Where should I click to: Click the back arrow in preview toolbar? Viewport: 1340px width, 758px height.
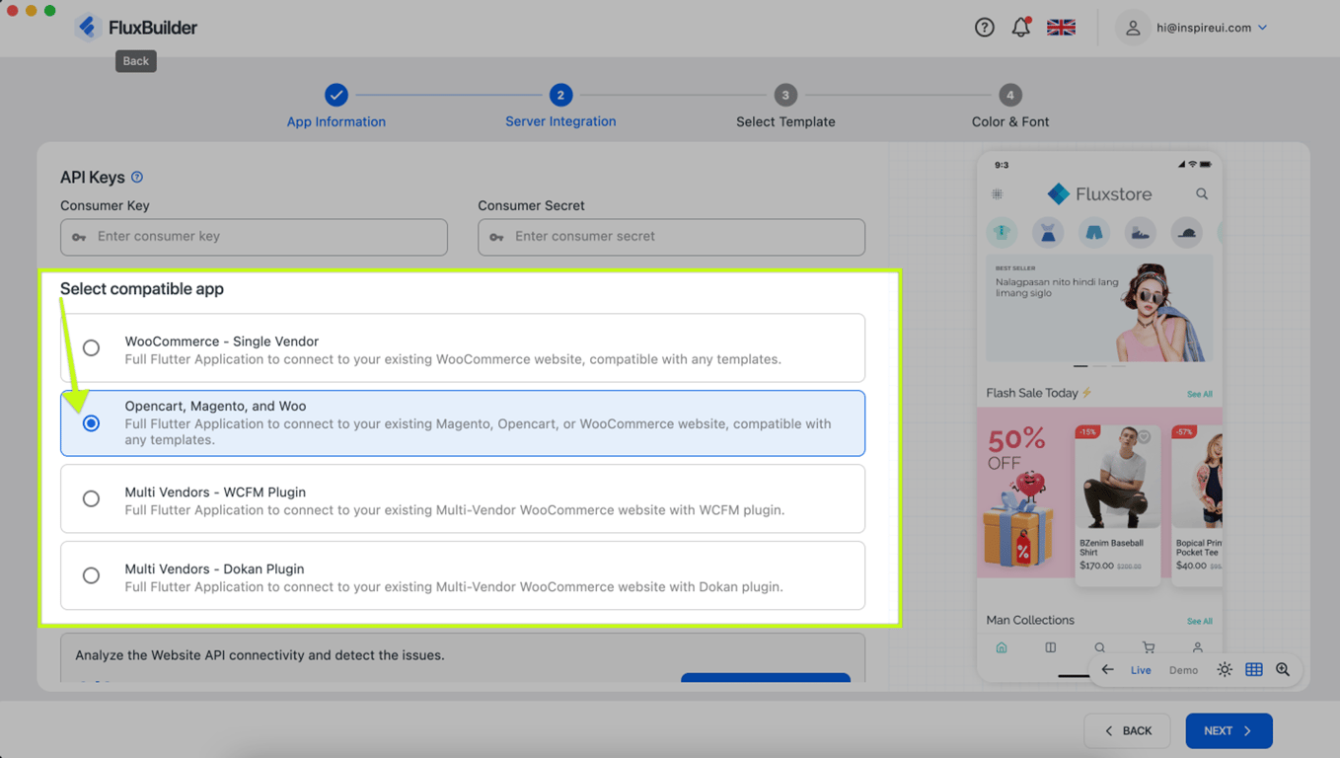coord(1107,670)
